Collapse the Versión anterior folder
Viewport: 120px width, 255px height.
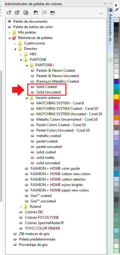click(x=27, y=98)
